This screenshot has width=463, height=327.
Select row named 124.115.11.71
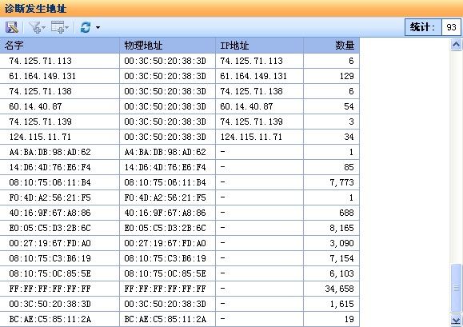180,137
